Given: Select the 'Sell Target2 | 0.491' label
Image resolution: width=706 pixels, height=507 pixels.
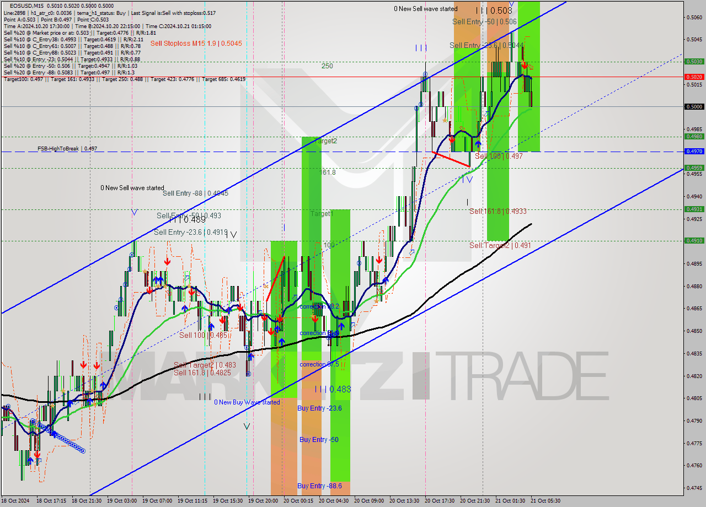Looking at the screenshot, I should pos(500,245).
